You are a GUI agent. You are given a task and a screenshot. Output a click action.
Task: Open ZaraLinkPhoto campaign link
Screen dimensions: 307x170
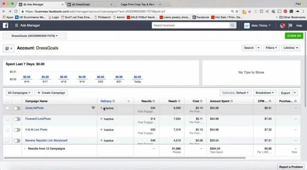point(35,108)
